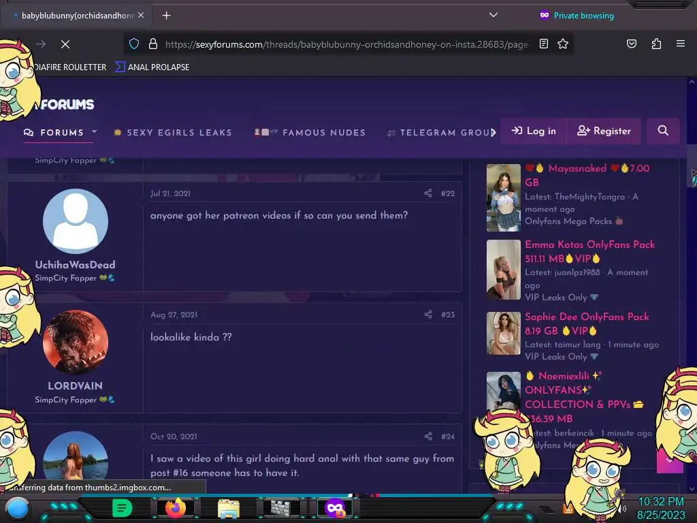Click UchihaWasDead default avatar

pos(75,221)
